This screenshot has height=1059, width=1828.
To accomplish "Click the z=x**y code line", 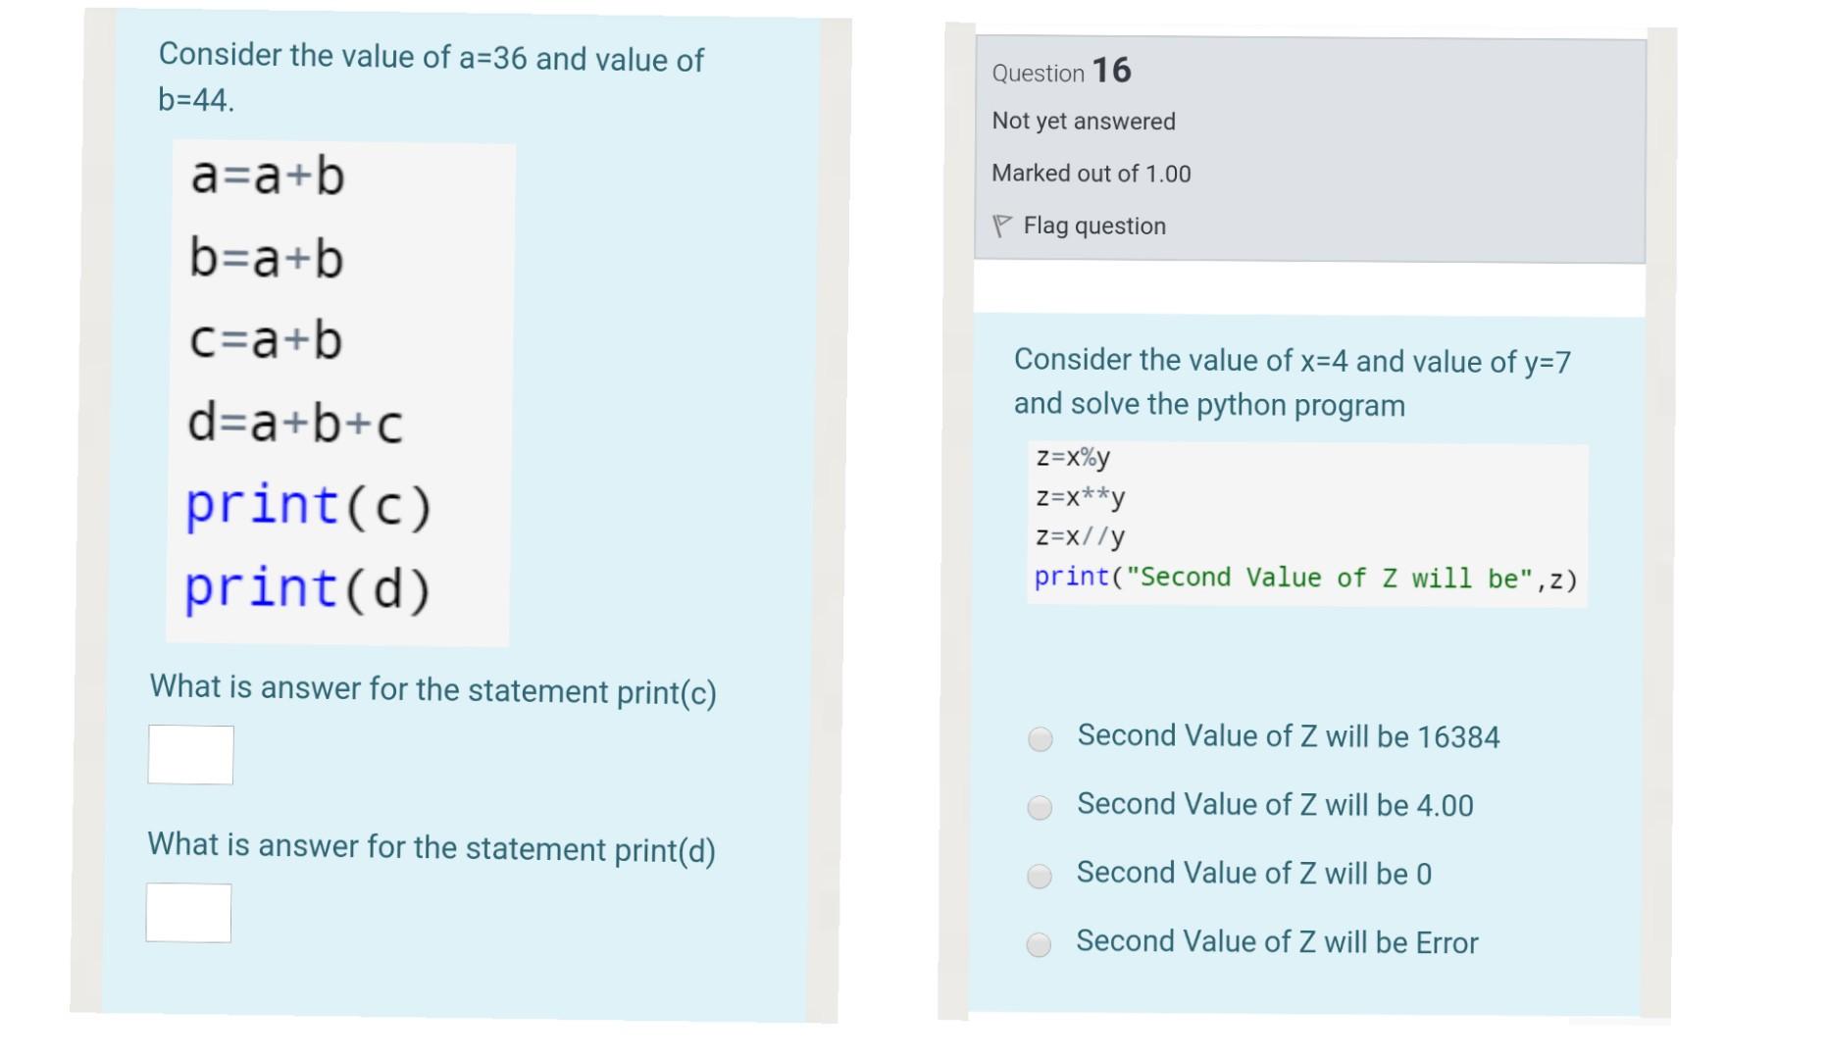I will click(x=1081, y=497).
